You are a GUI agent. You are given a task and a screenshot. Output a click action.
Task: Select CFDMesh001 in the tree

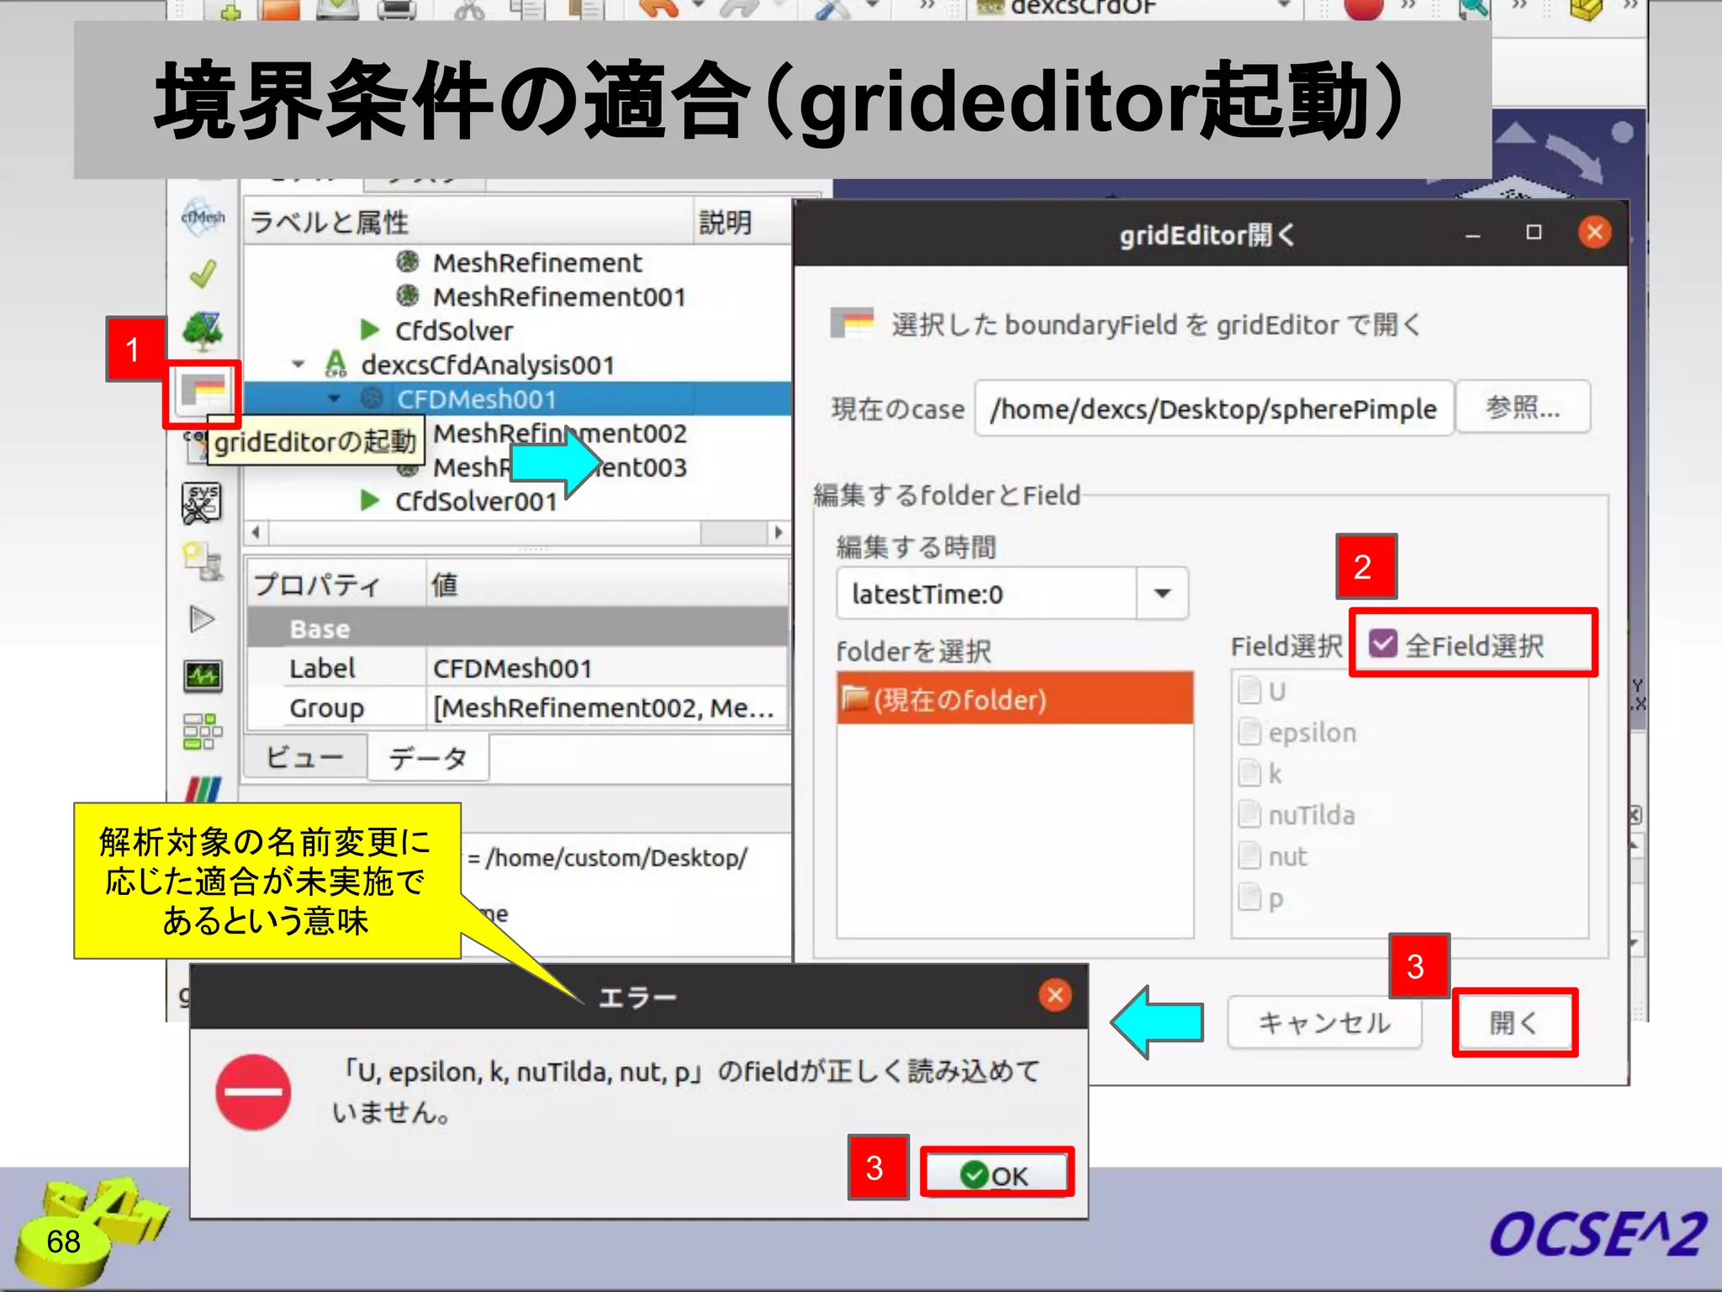click(477, 399)
